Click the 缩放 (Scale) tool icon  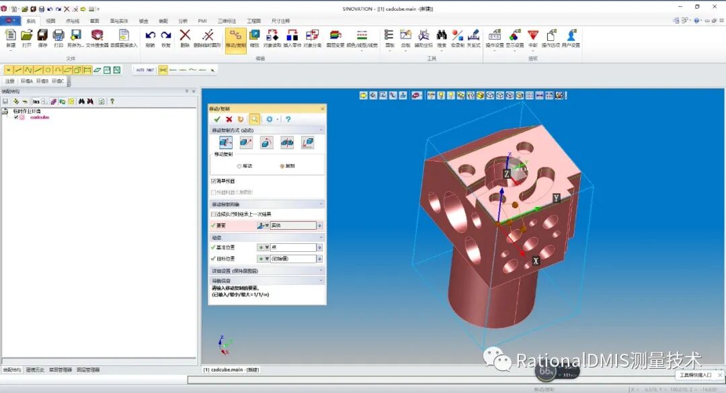pyautogui.click(x=255, y=36)
